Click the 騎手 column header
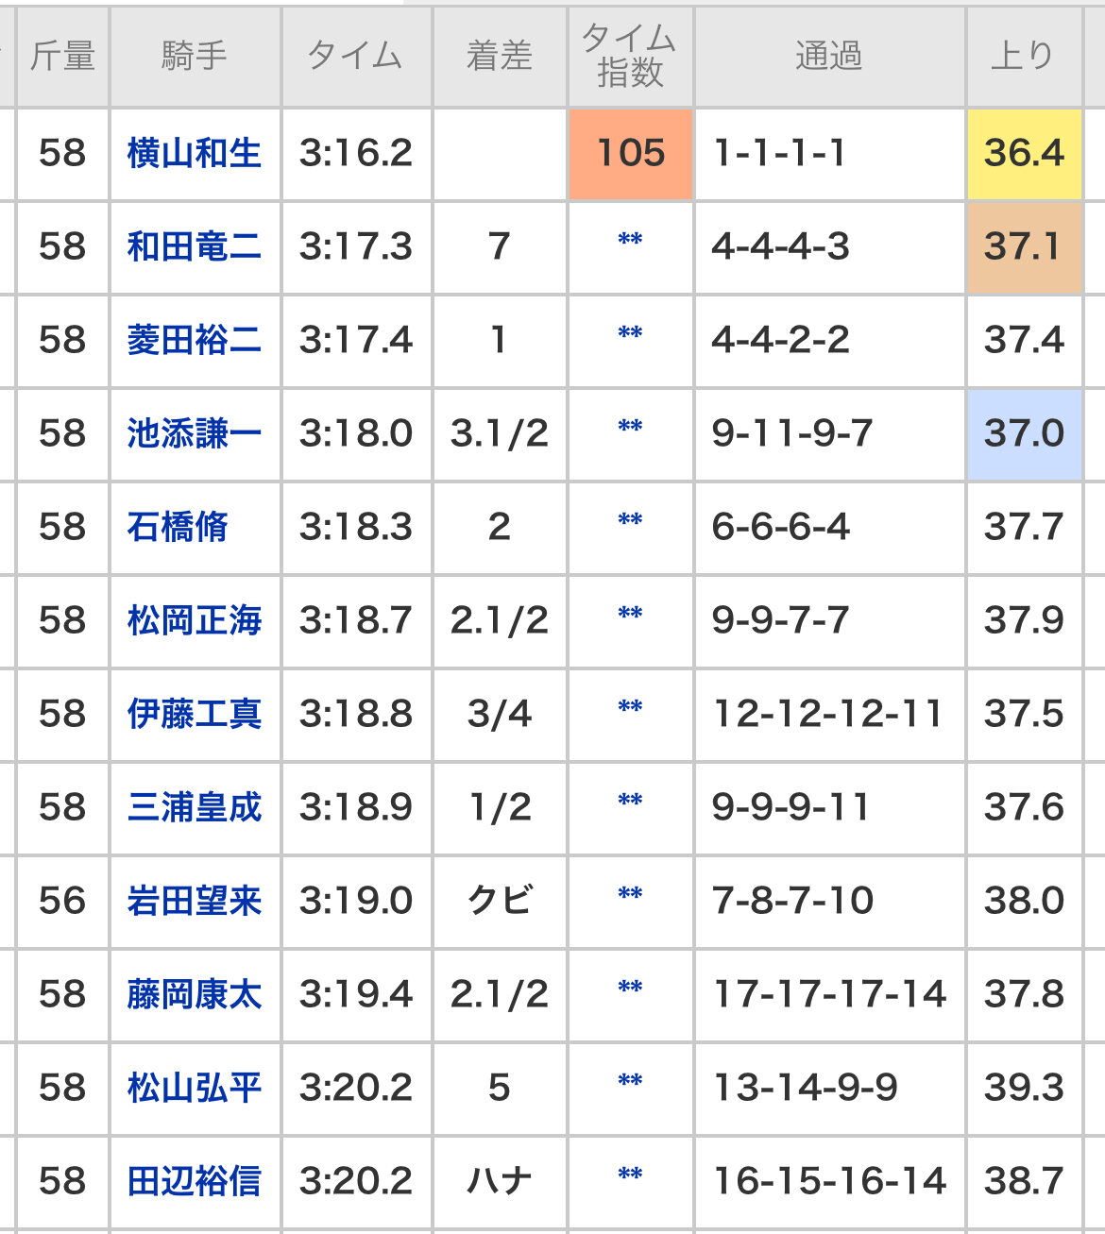This screenshot has height=1234, width=1105. pos(195,57)
